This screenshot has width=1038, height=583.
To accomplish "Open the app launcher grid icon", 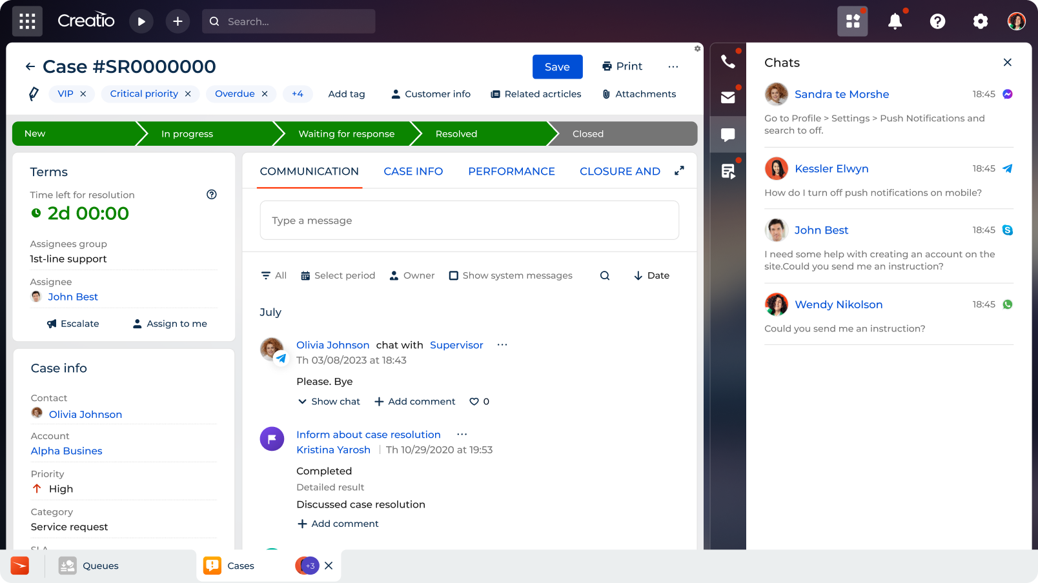I will tap(27, 21).
